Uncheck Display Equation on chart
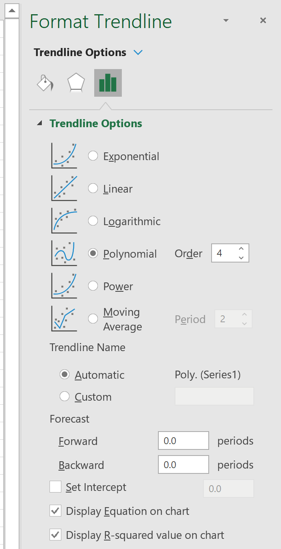This screenshot has height=549, width=281. tap(55, 511)
